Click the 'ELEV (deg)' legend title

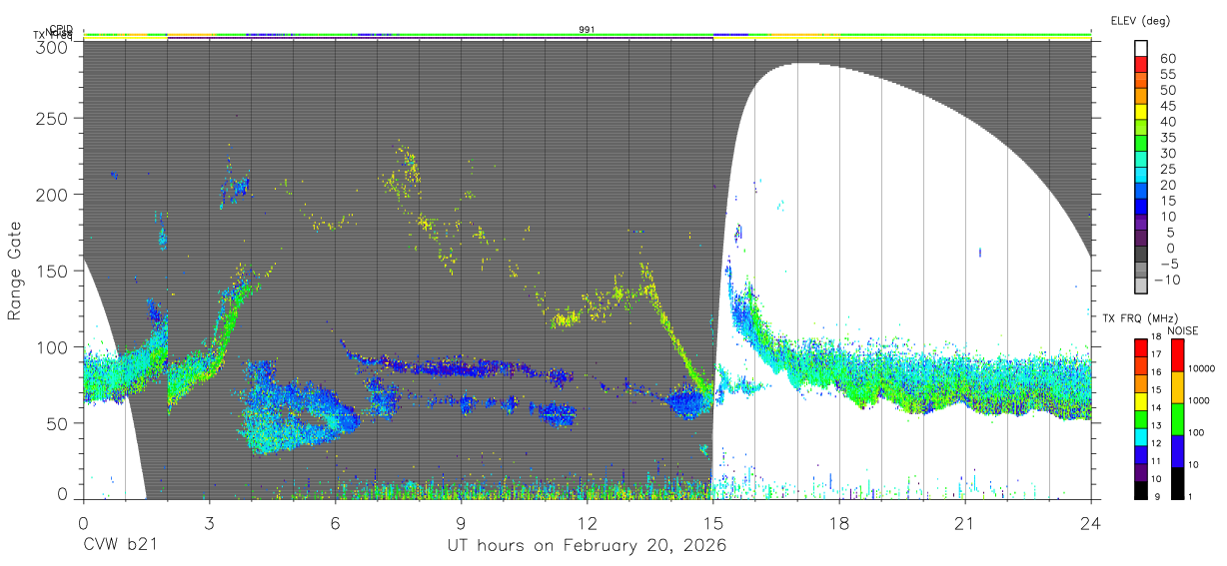[1139, 21]
